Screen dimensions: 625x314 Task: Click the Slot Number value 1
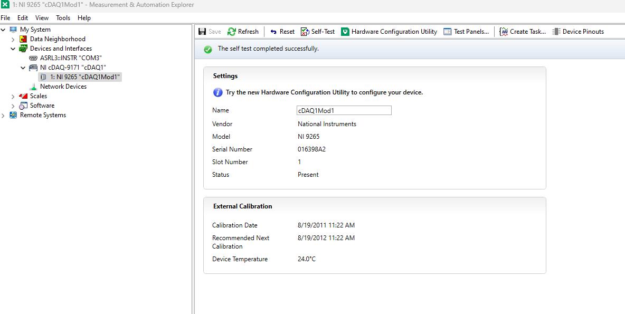pos(299,162)
